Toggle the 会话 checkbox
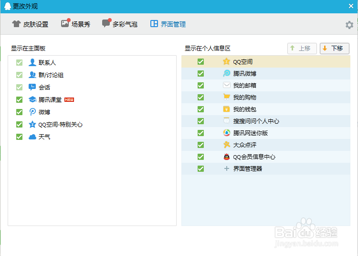 point(20,87)
